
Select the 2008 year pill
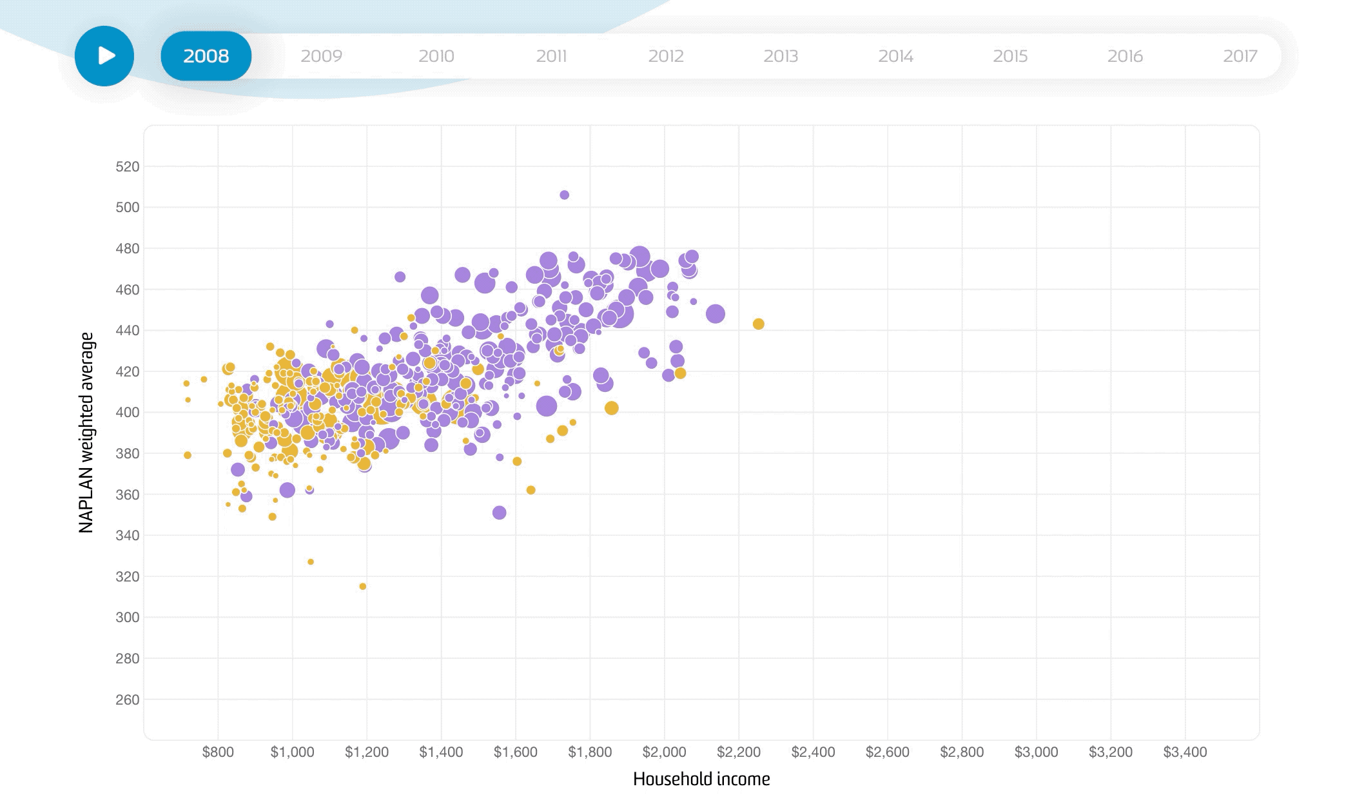(x=206, y=56)
